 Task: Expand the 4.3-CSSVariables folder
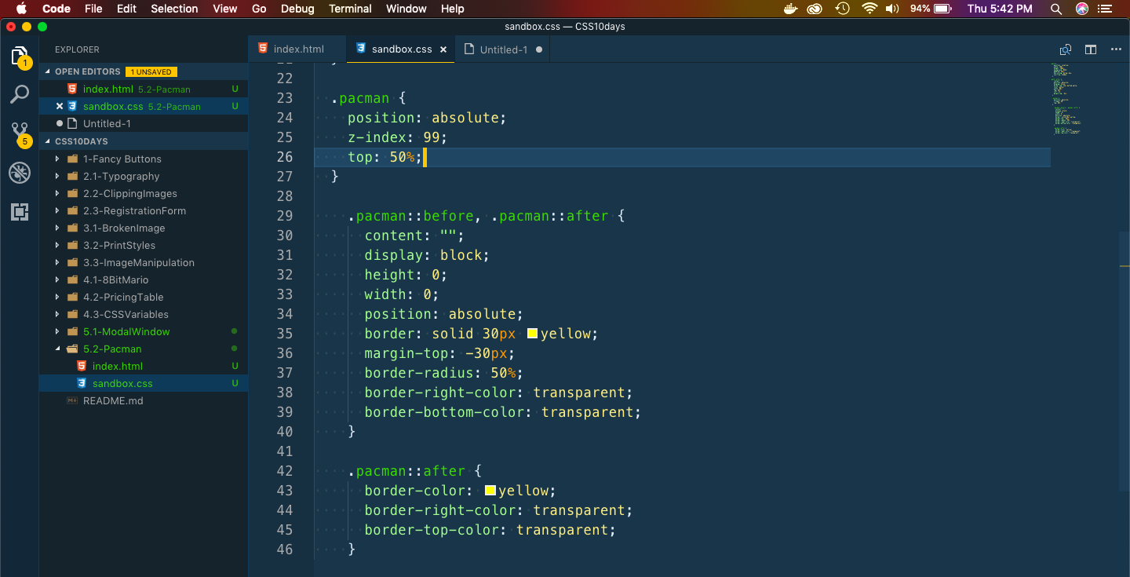pyautogui.click(x=56, y=314)
